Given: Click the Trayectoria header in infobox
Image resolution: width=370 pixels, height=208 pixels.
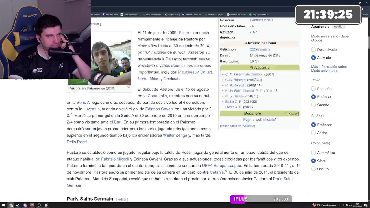Looking at the screenshot, I should pos(260,68).
